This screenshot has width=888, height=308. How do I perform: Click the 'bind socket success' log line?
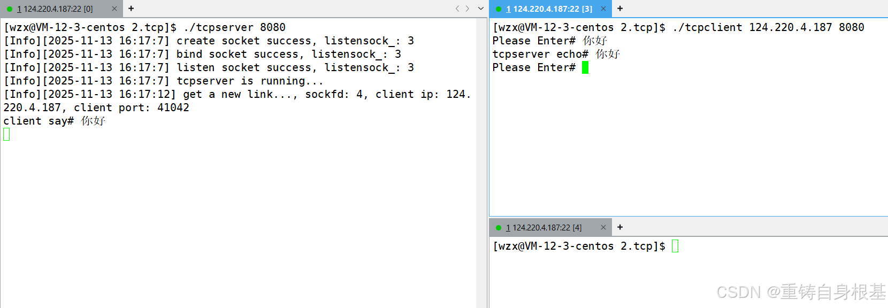202,54
